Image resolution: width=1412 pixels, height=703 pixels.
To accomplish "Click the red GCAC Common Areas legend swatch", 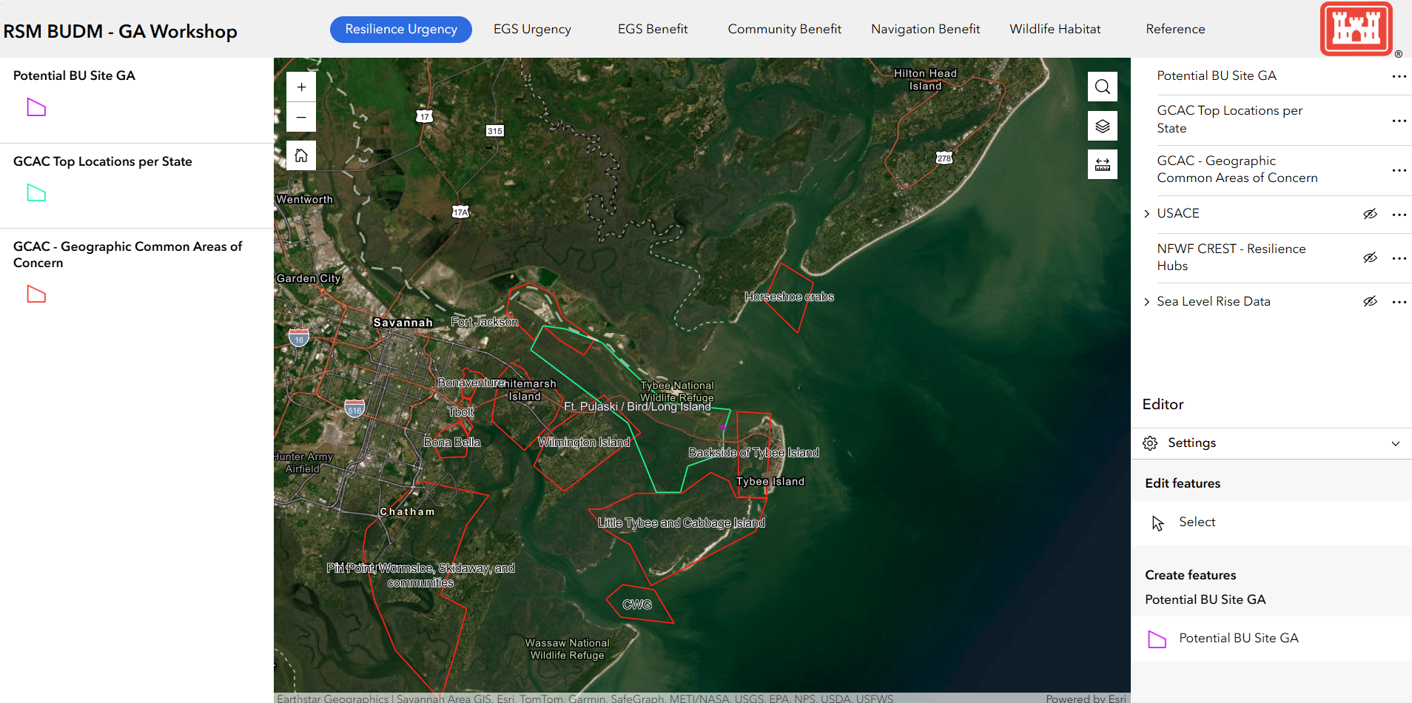I will click(36, 295).
